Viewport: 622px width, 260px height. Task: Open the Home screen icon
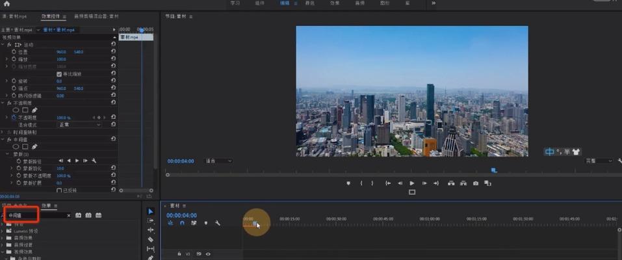coord(6,3)
